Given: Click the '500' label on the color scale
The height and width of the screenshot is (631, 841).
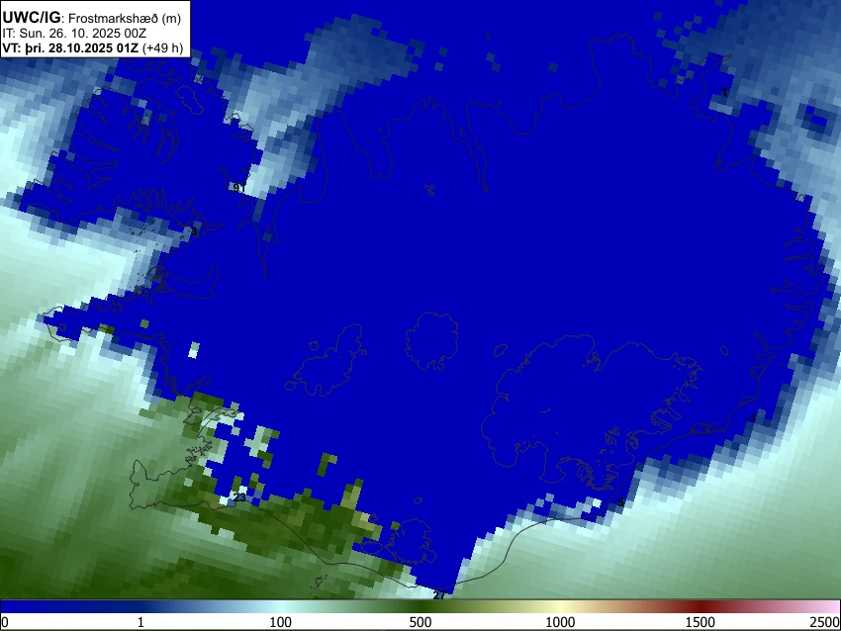Looking at the screenshot, I should 420,622.
